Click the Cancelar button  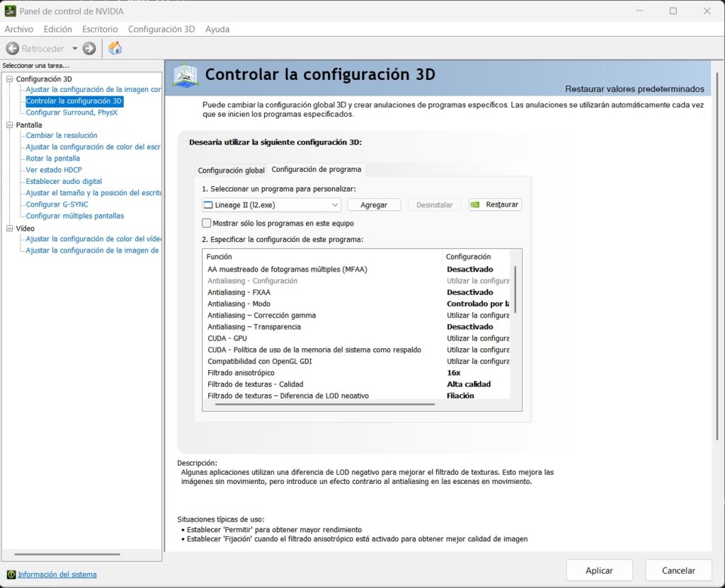click(x=678, y=570)
